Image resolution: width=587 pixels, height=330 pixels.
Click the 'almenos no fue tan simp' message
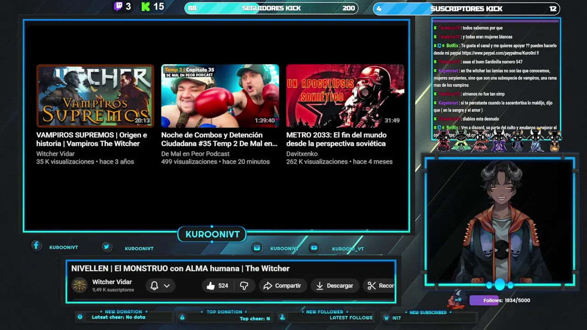tap(483, 94)
